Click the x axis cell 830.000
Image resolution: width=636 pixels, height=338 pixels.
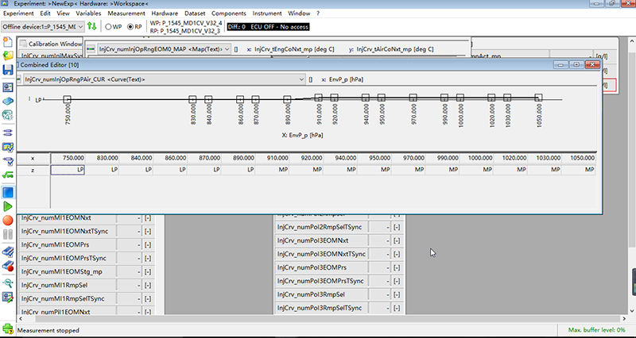tap(102, 158)
